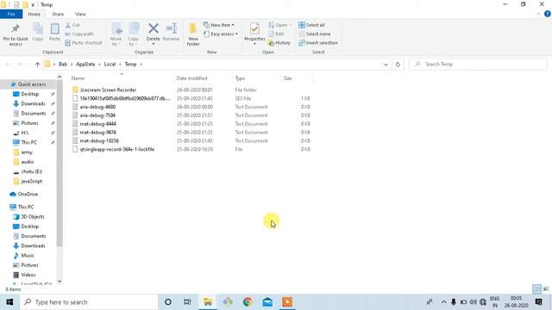The height and width of the screenshot is (310, 552).
Task: Open the New item dropdown
Action: 218,25
